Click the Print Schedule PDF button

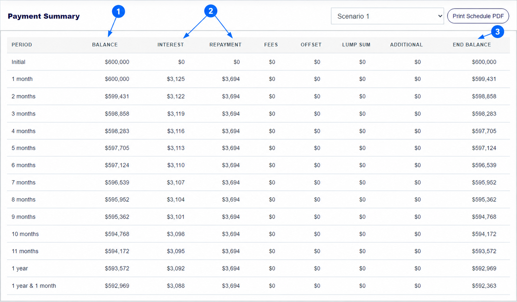click(478, 16)
